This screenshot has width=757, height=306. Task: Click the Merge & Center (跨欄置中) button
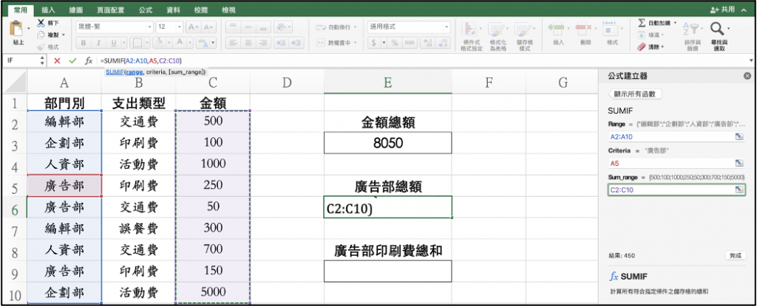[337, 43]
